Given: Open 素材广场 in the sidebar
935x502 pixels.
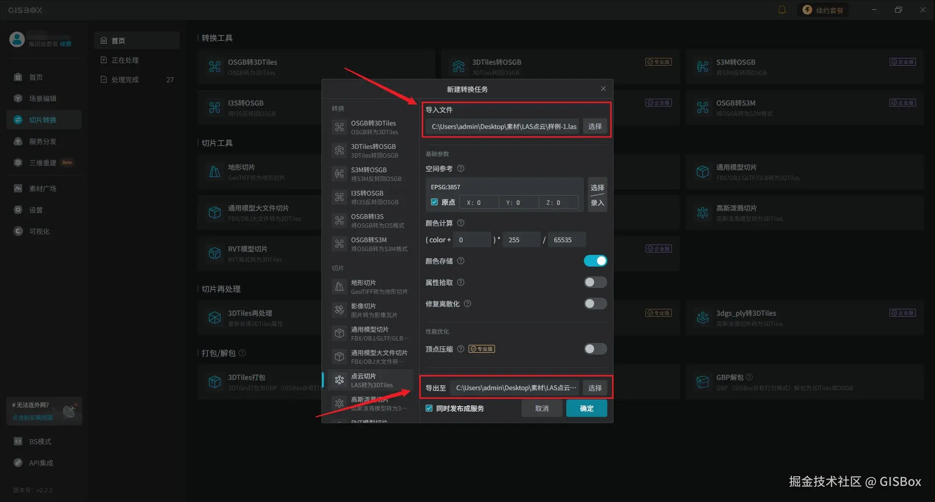Looking at the screenshot, I should click(44, 188).
